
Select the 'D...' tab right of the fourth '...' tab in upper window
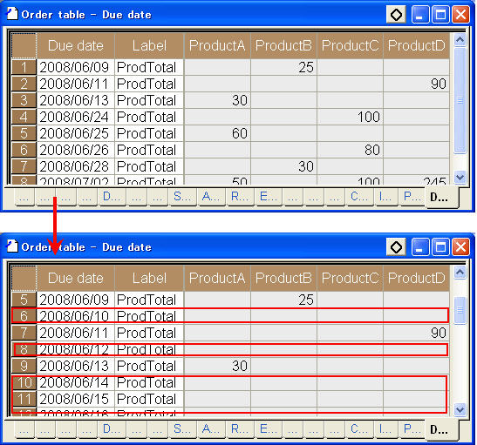[x=112, y=197]
